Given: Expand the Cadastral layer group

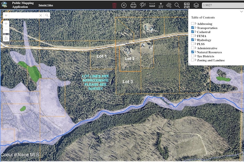Looking at the screenshot, I should (x=196, y=32).
